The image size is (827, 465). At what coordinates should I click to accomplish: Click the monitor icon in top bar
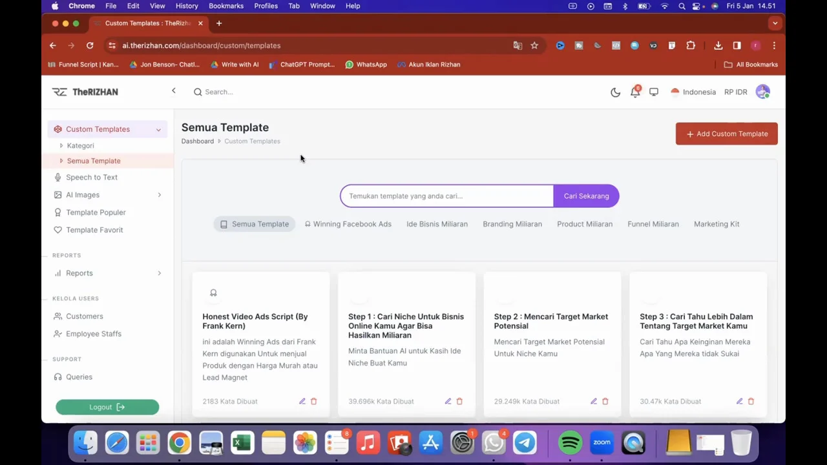654,92
